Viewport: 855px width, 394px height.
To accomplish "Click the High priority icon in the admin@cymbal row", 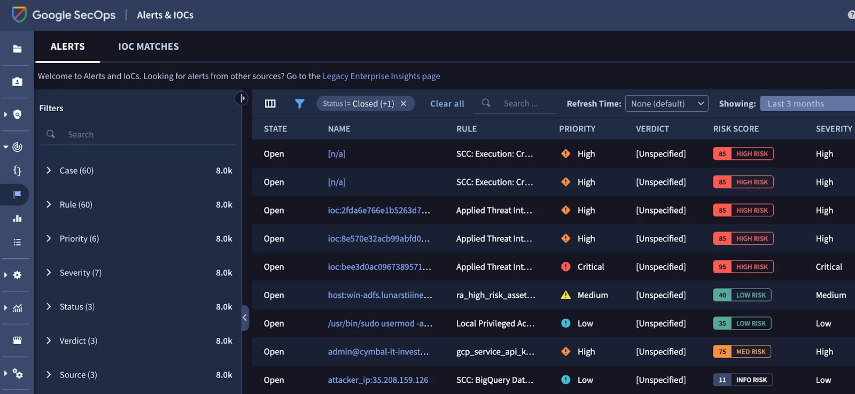I will click(x=566, y=351).
